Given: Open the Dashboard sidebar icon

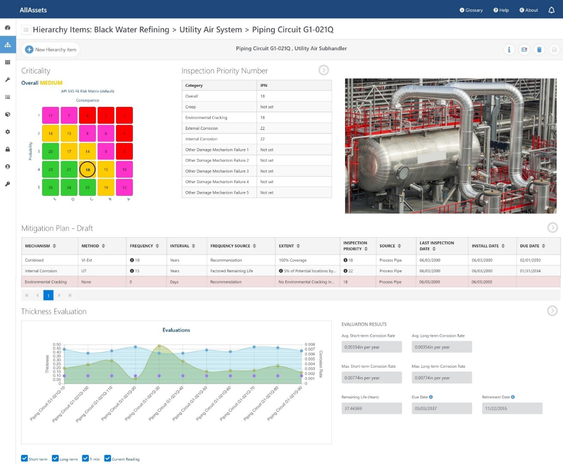Looking at the screenshot, I should [x=8, y=27].
